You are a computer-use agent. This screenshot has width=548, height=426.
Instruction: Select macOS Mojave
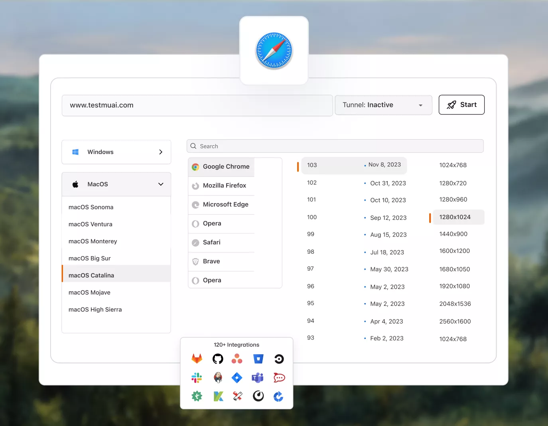point(116,292)
